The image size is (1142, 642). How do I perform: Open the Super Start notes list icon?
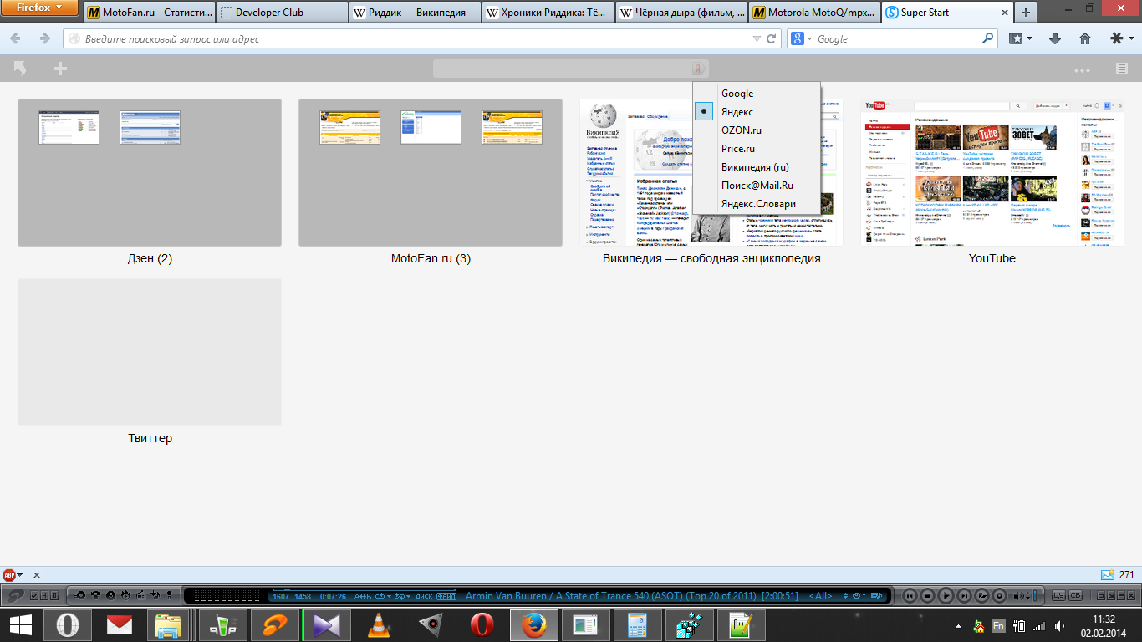(x=1122, y=69)
